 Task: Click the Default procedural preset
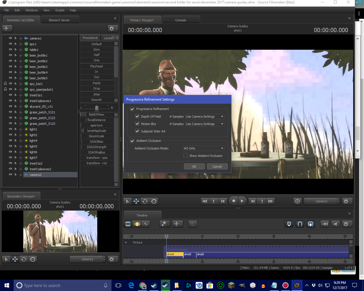click(x=97, y=44)
